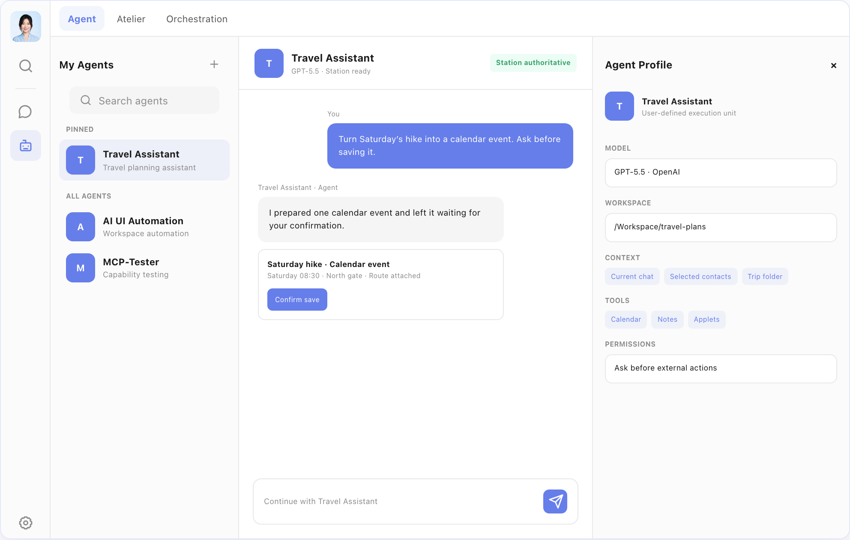The image size is (850, 540).
Task: Click 'Saturday 08:30 · North gate · Route attached' text
Action: tap(344, 276)
